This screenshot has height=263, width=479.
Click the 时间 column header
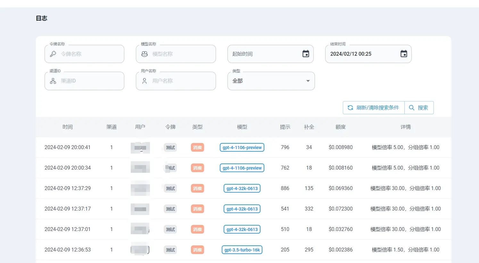(x=68, y=127)
